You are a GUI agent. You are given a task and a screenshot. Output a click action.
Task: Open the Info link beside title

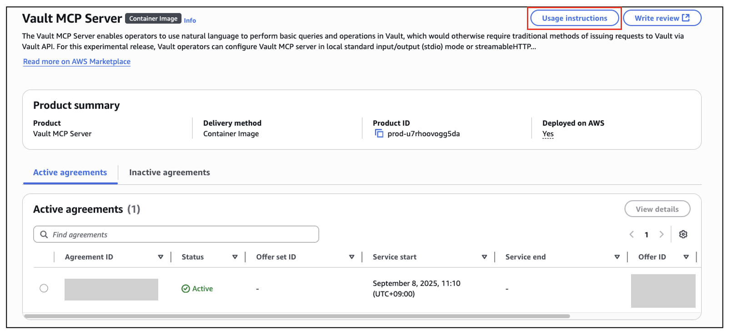190,20
